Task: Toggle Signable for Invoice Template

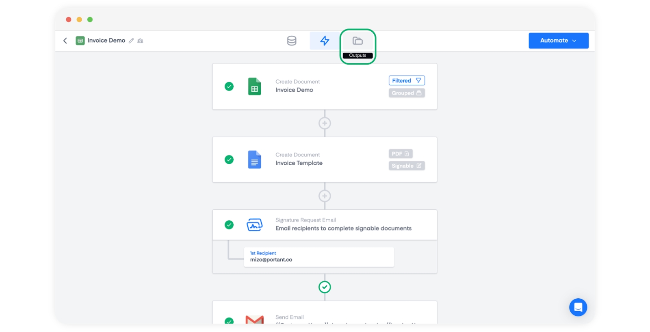Action: tap(406, 166)
